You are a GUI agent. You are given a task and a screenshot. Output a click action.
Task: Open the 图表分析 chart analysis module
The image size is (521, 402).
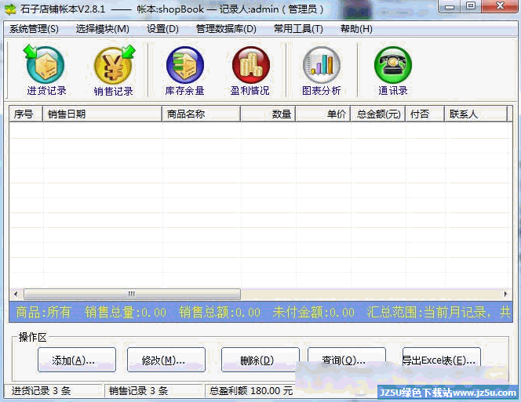(321, 71)
